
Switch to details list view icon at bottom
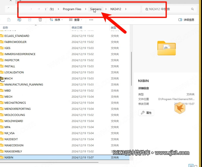tap(191, 165)
